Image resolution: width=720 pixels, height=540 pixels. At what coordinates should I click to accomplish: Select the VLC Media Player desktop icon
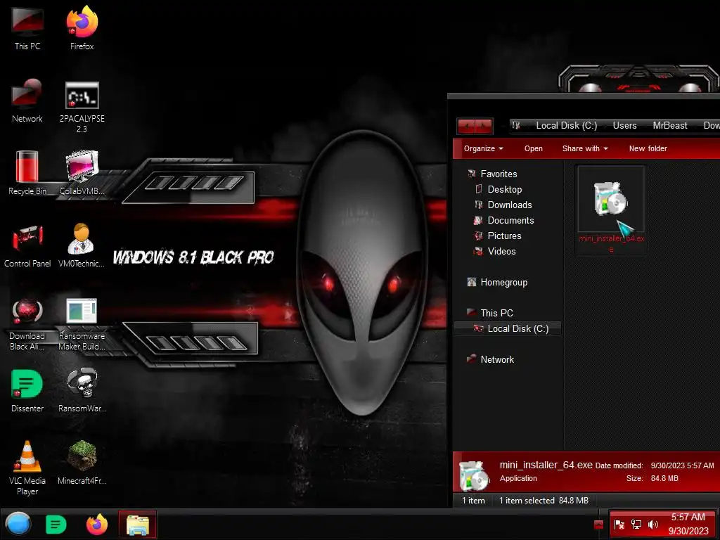tap(27, 468)
